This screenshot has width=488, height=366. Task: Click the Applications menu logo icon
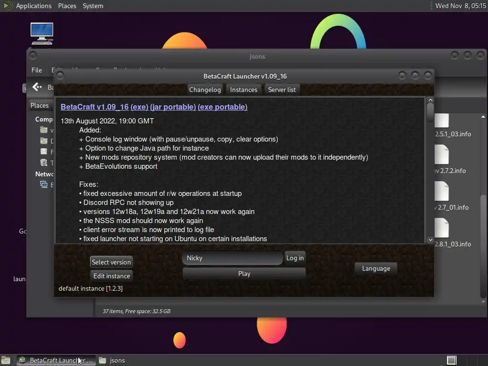(x=8, y=6)
